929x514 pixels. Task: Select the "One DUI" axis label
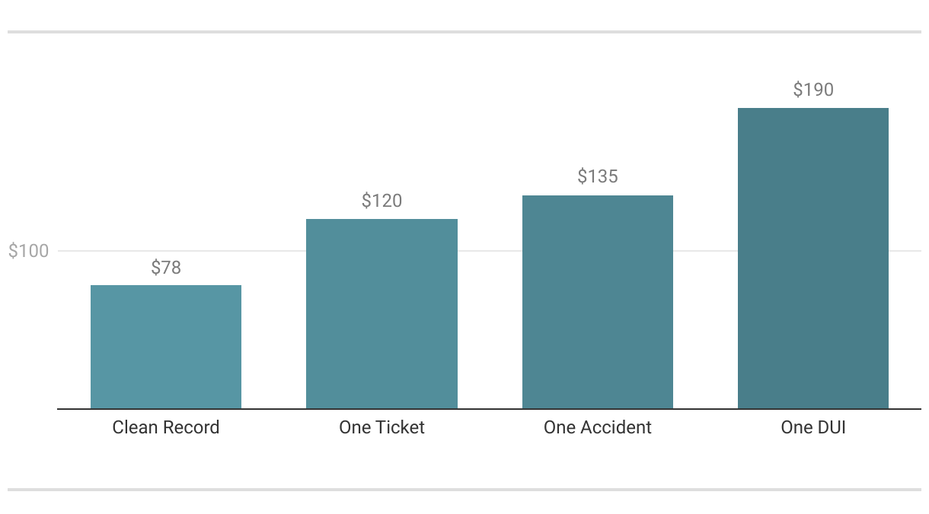click(x=813, y=427)
